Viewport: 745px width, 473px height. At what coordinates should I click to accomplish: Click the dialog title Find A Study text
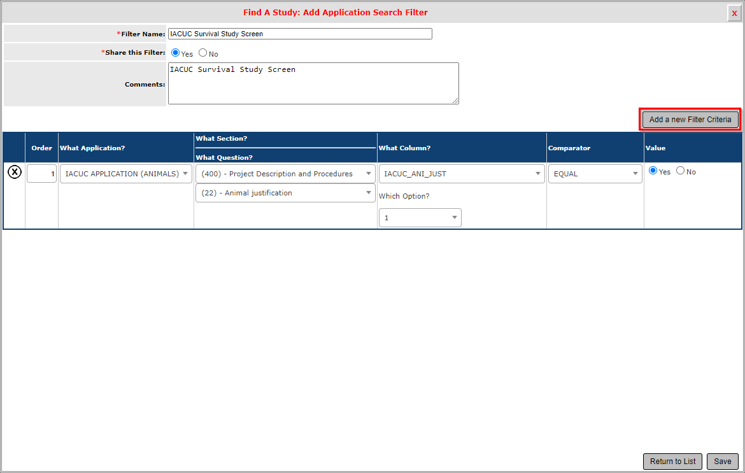point(336,13)
